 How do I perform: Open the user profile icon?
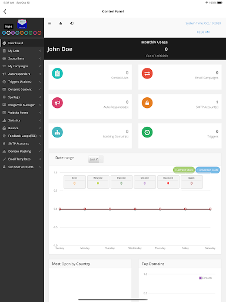click(61, 23)
